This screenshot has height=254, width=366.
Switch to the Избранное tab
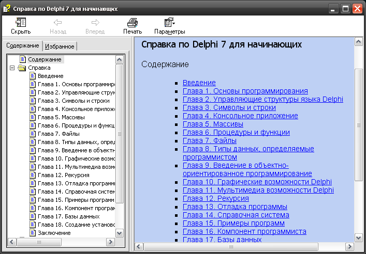60,46
